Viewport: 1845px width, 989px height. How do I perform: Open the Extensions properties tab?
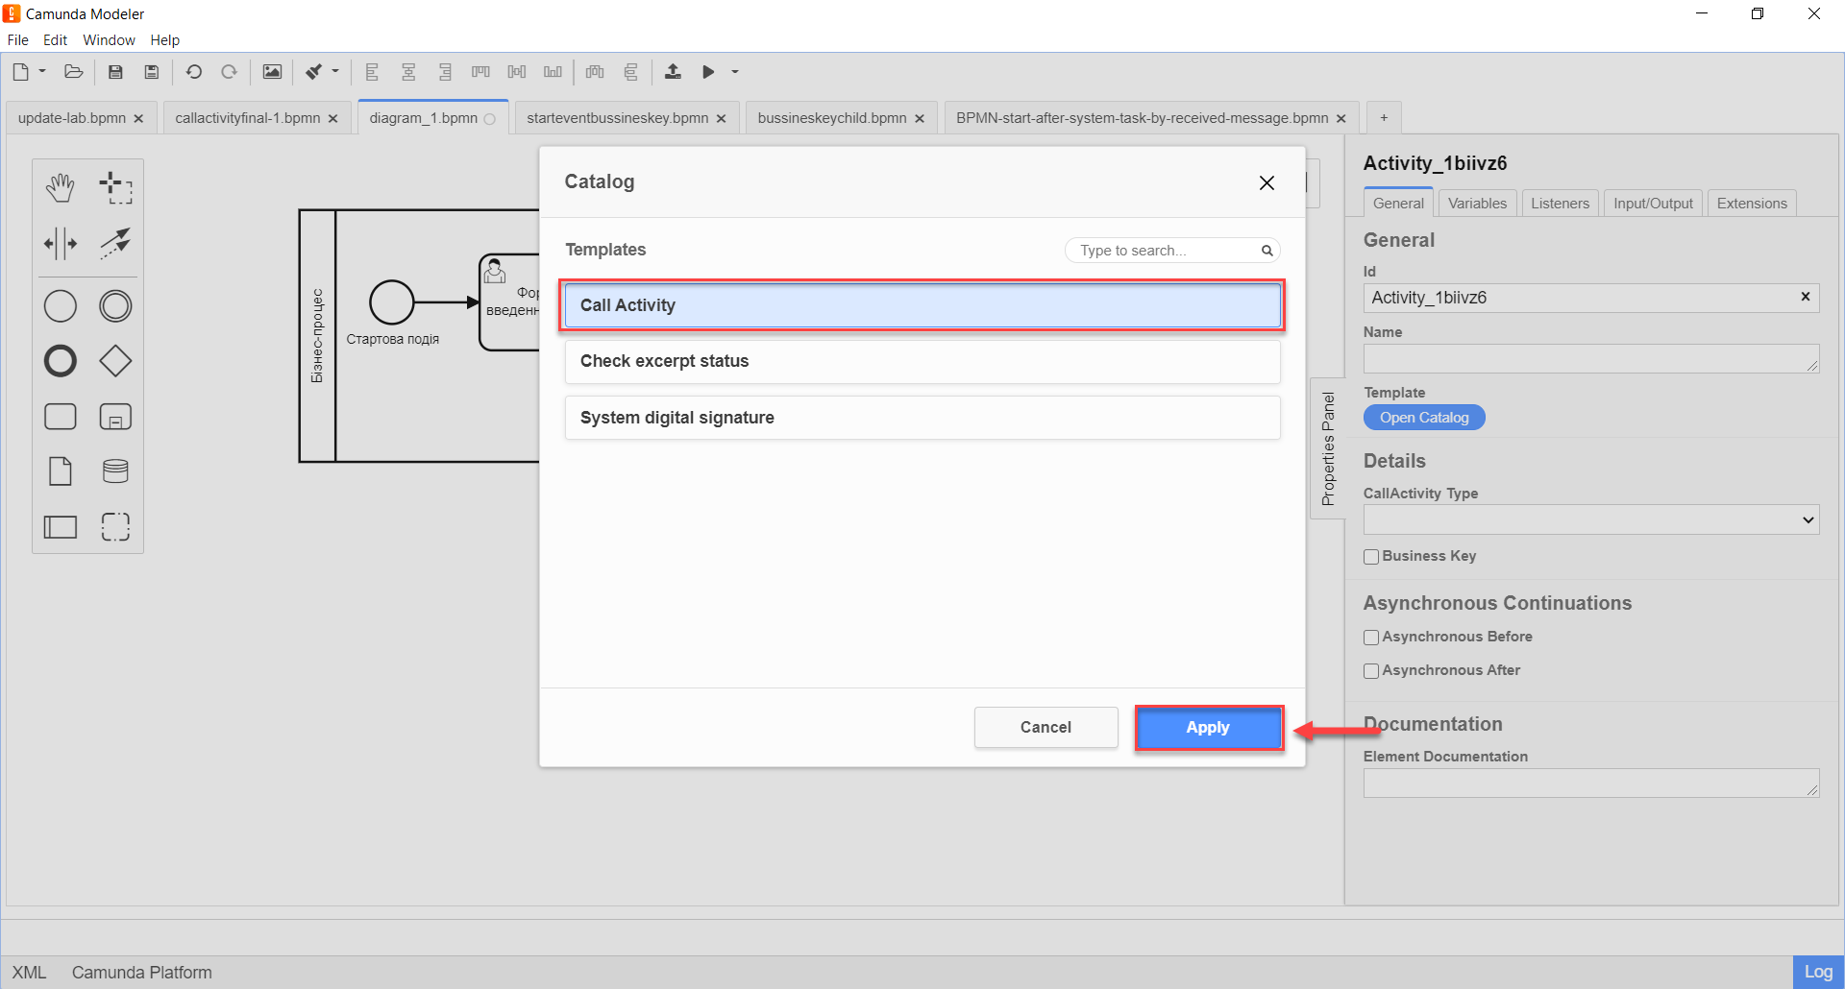pos(1752,204)
